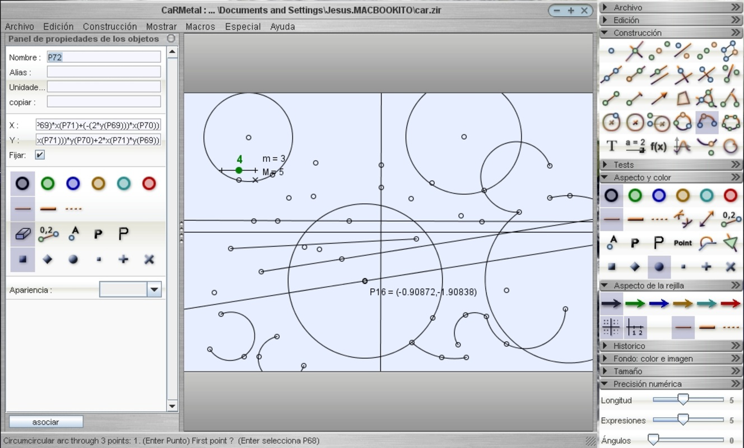Screen dimensions: 744x448
Task: Open the Construcción menu
Action: click(x=110, y=26)
